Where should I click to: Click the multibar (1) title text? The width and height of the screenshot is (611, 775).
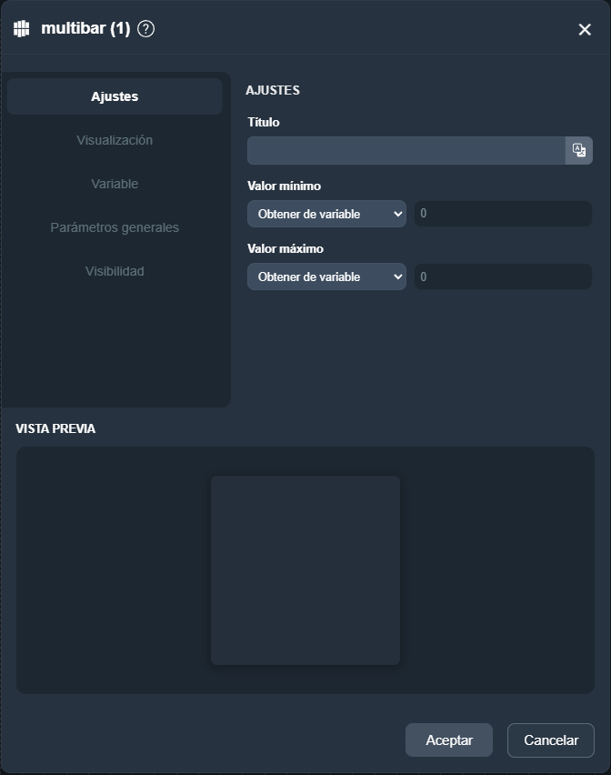(x=85, y=29)
